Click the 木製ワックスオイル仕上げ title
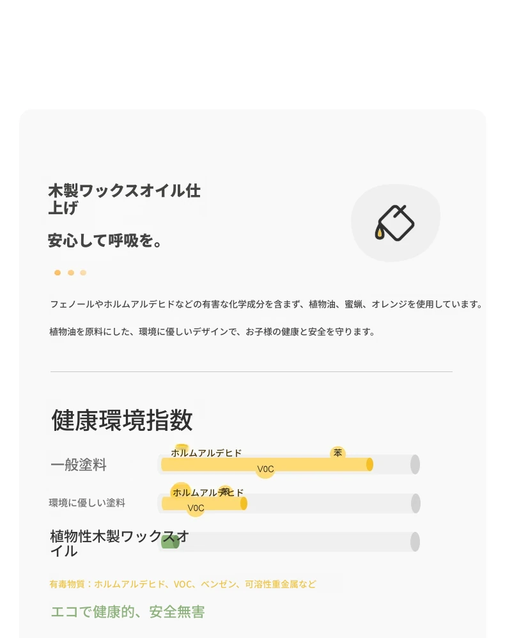Screen dimensions: 505x638 [125, 199]
